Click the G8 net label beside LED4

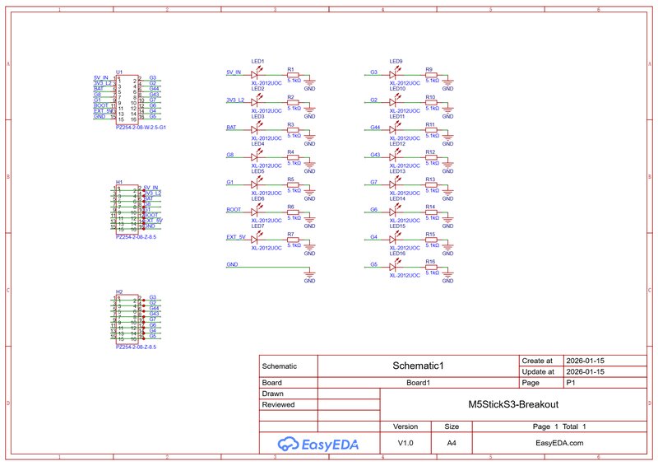tap(230, 155)
